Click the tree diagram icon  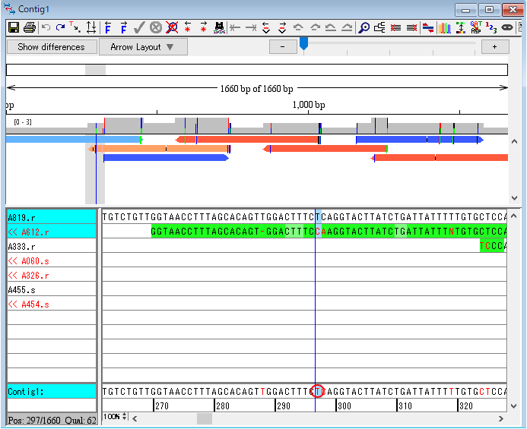(379, 27)
